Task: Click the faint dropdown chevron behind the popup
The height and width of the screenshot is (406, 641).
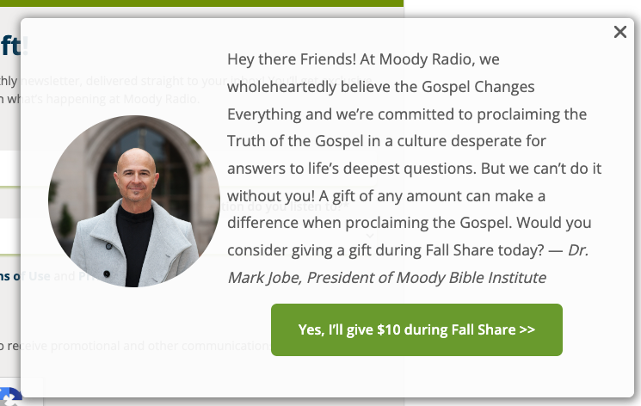Action: pos(370,235)
